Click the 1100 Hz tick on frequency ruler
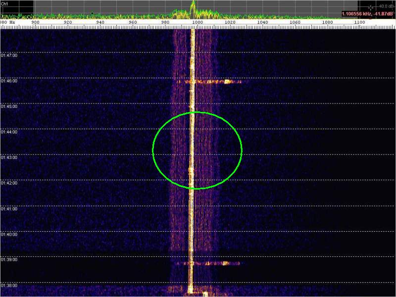 [360, 22]
